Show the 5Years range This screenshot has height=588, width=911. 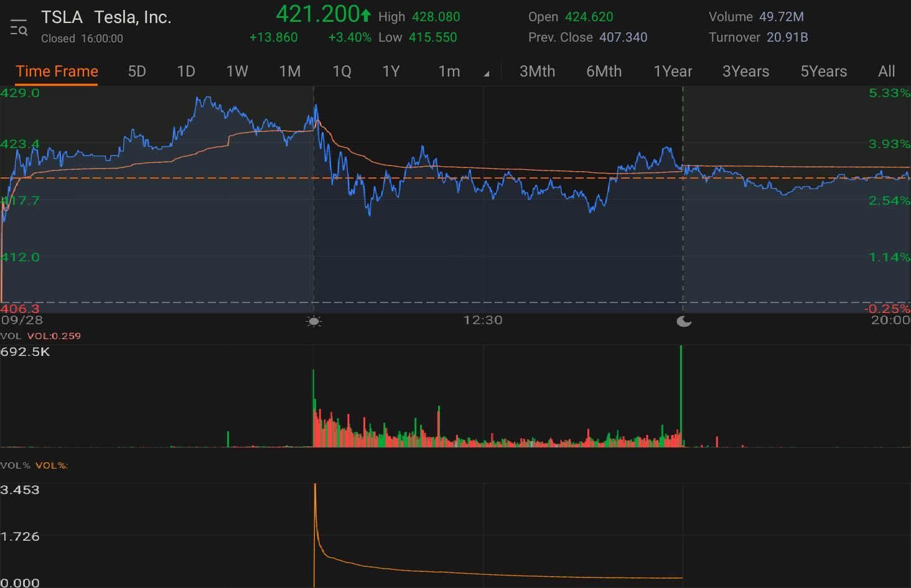click(823, 71)
